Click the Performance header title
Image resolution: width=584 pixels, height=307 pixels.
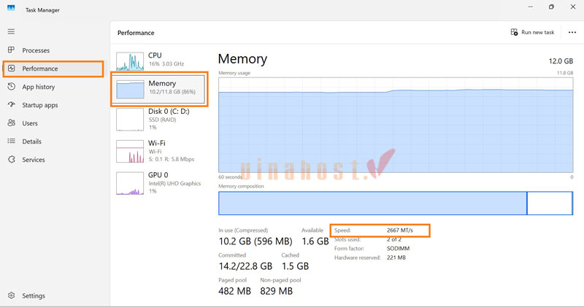pyautogui.click(x=136, y=33)
